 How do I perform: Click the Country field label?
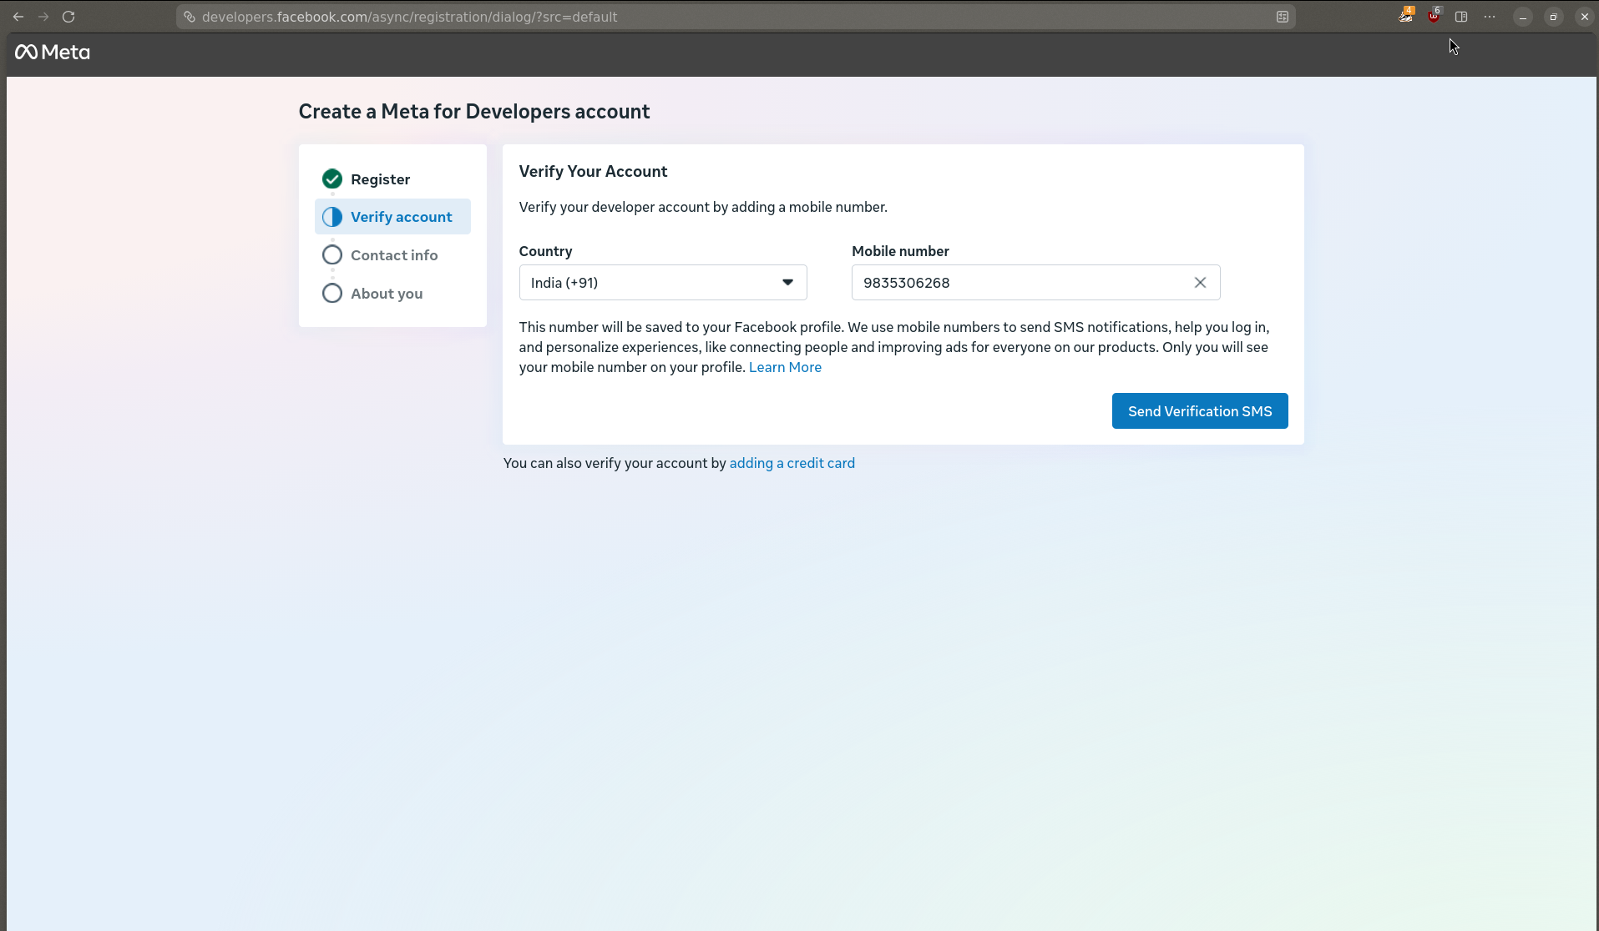pos(545,251)
